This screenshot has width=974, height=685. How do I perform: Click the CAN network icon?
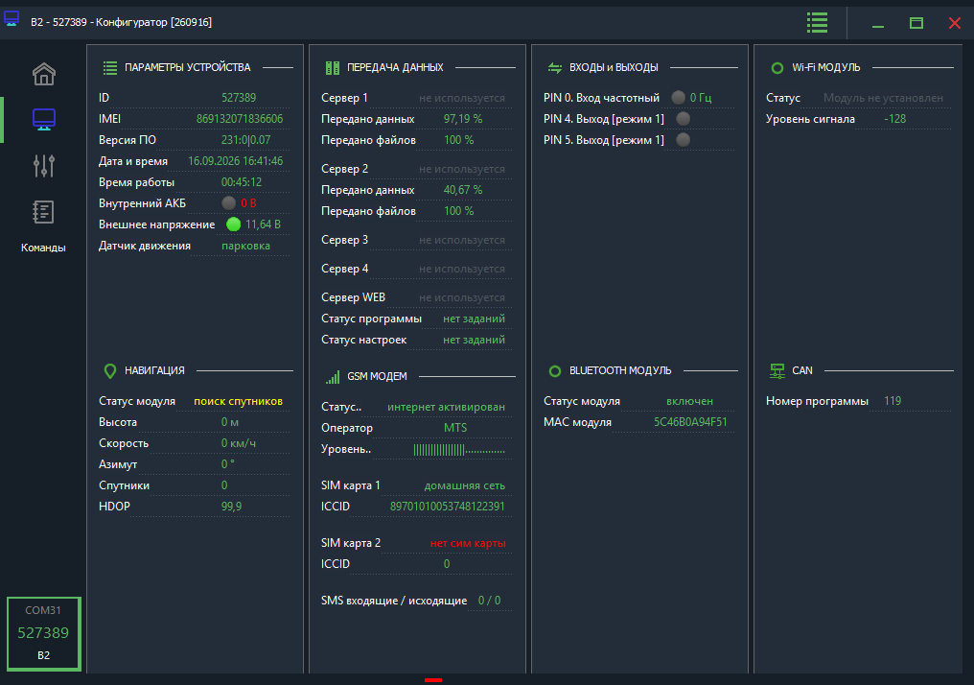[777, 371]
